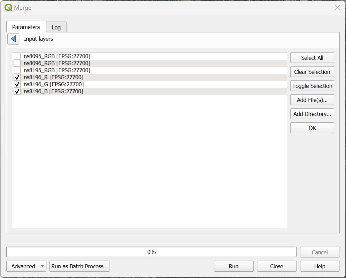Enable the ns8195_RGB layer checkbox

17,70
